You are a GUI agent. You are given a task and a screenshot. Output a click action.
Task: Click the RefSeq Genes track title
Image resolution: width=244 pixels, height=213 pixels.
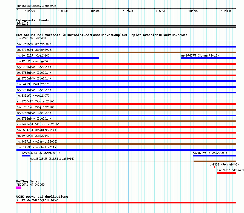click(x=28, y=181)
